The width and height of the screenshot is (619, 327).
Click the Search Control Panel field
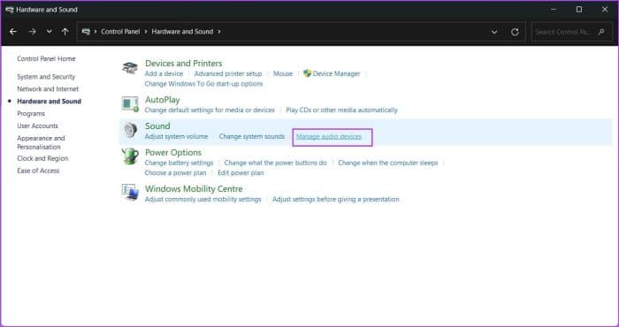coord(572,32)
